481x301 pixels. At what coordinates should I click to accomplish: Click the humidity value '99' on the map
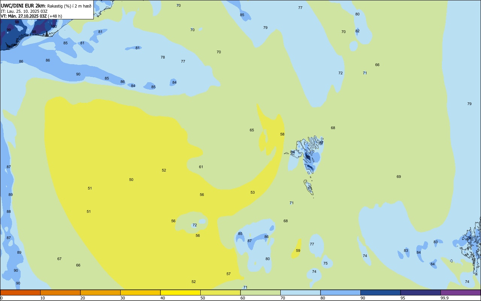(x=9, y=30)
